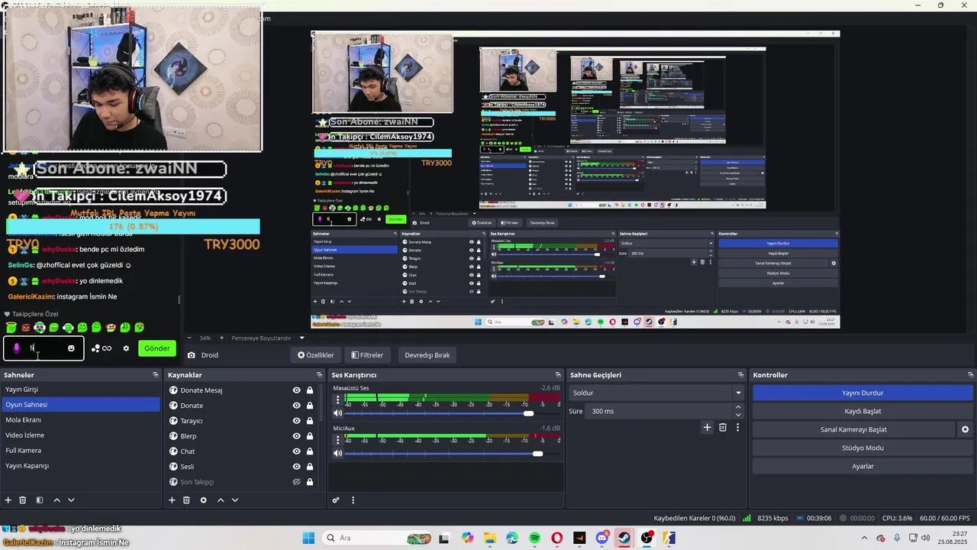Remove scene transition with trash icon

pyautogui.click(x=723, y=428)
